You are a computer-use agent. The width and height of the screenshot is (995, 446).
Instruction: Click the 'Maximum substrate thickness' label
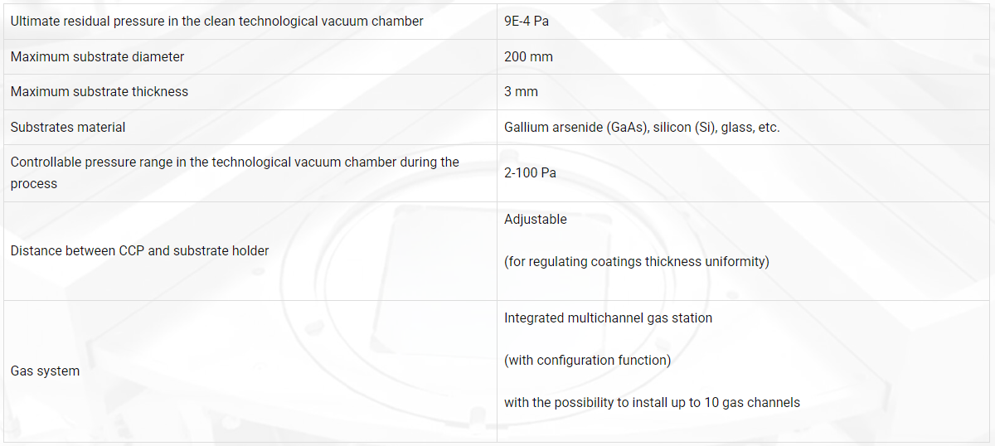pos(99,92)
